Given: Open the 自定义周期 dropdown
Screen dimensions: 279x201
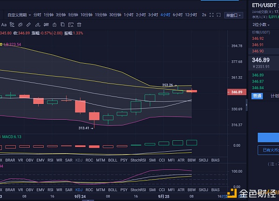Looking at the screenshot, I should tap(19, 15).
